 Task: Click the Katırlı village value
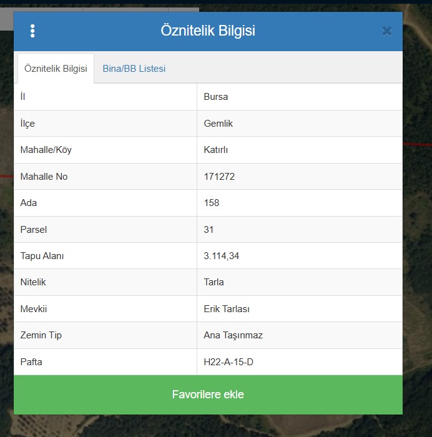pyautogui.click(x=216, y=150)
